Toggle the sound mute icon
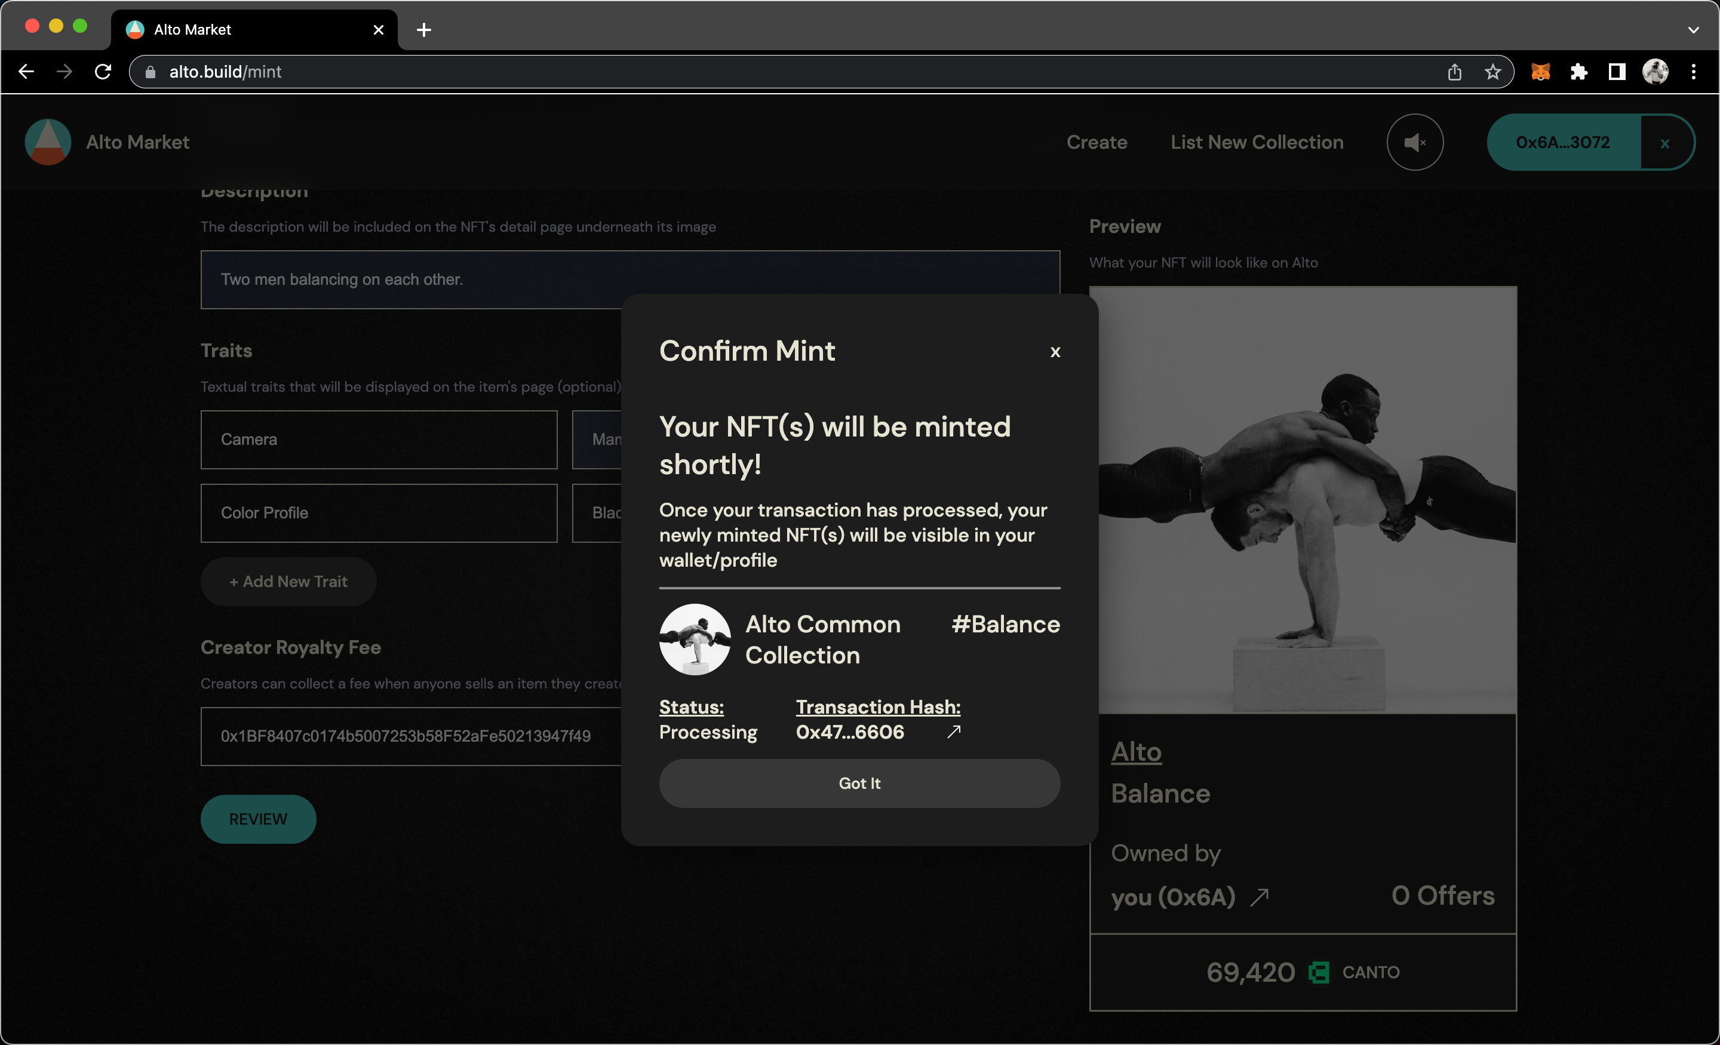This screenshot has height=1045, width=1720. [x=1414, y=142]
